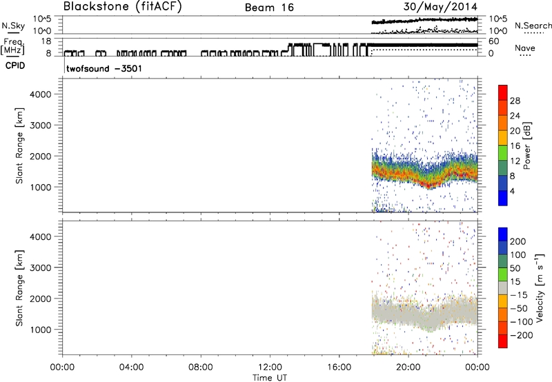Click the '18' frequency axis tick
The width and height of the screenshot is (552, 382).
[46, 41]
